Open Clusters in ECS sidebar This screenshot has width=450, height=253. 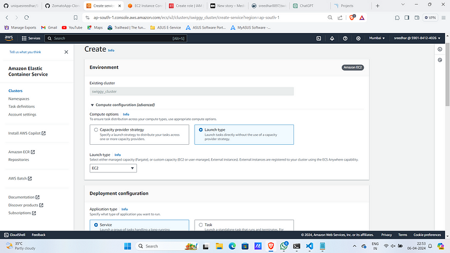16,91
